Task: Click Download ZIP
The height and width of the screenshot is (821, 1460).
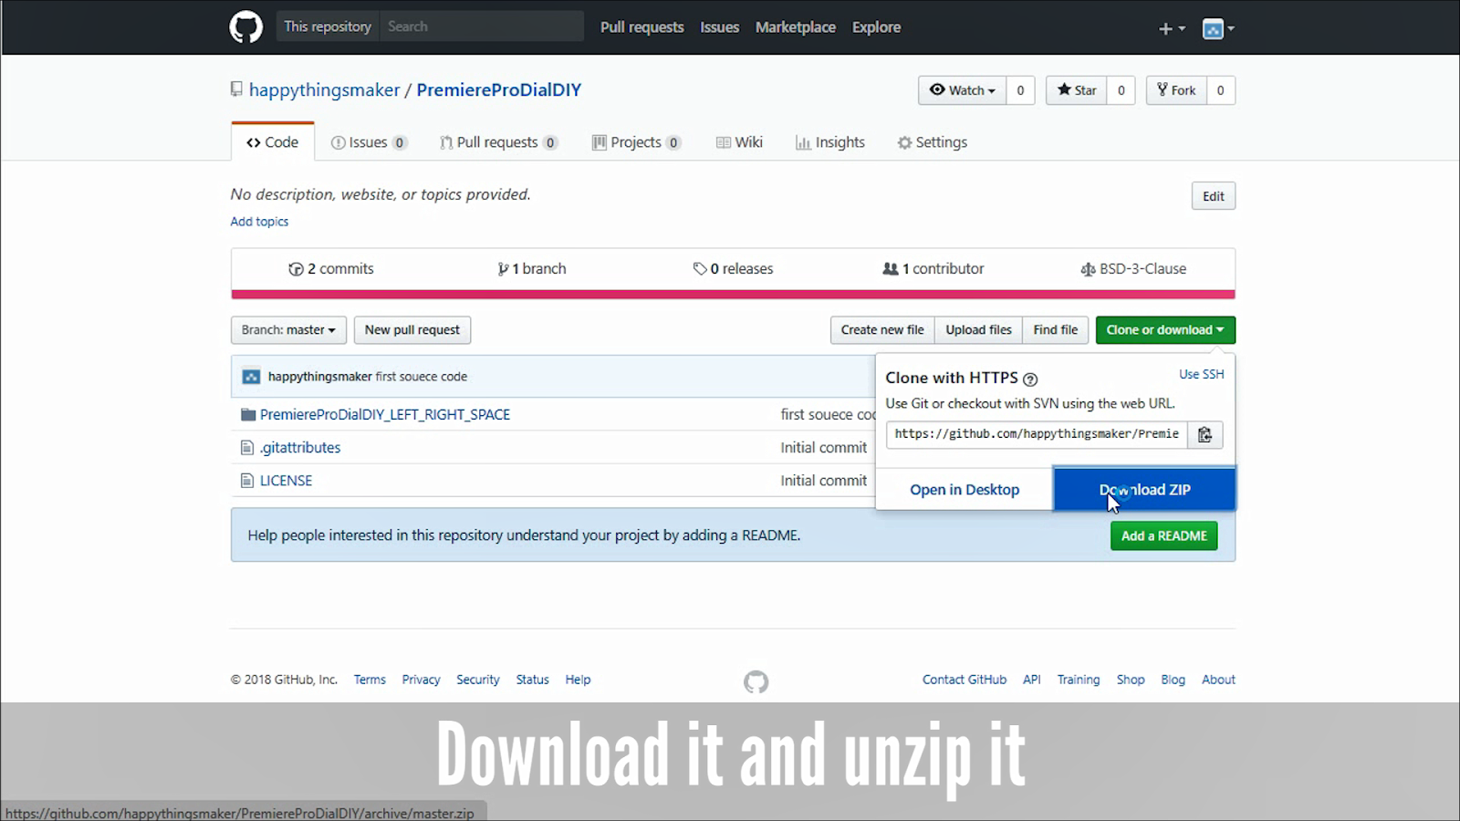Action: coord(1144,490)
